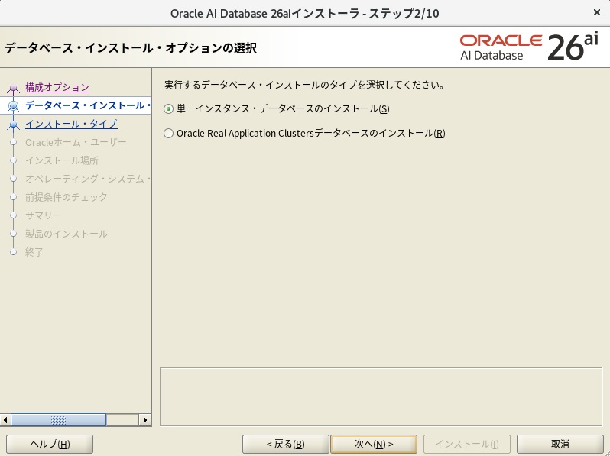610x456 pixels.
Task: Click the step circle icon beside サマリー
Action: pos(14,215)
